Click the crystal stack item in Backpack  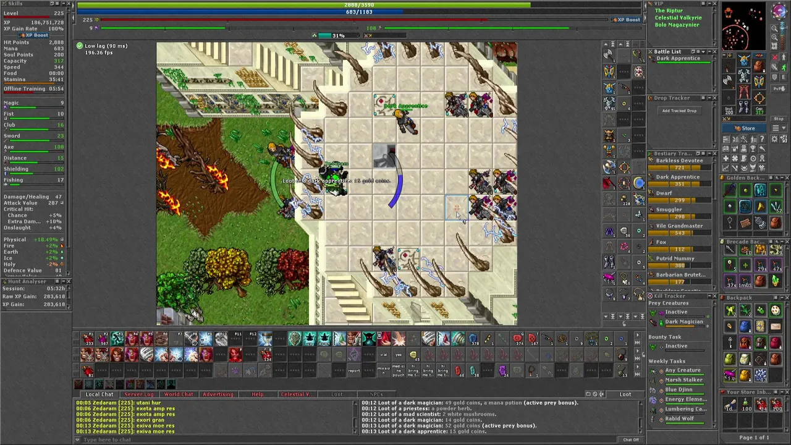click(759, 375)
